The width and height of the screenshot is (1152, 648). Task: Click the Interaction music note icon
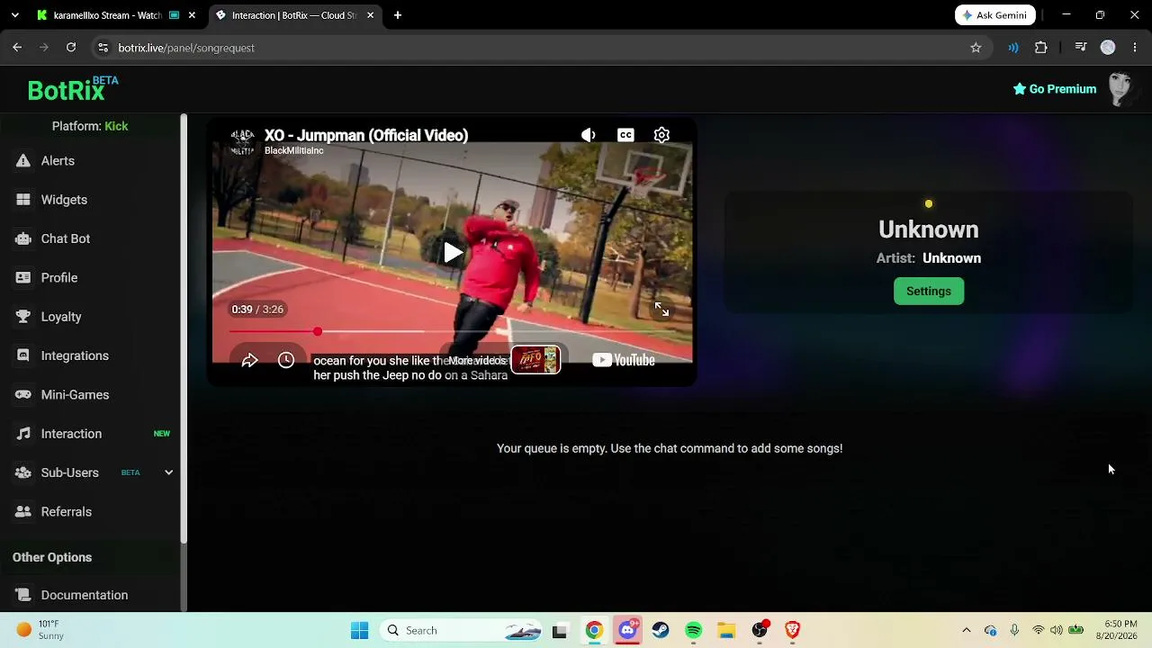pos(23,434)
